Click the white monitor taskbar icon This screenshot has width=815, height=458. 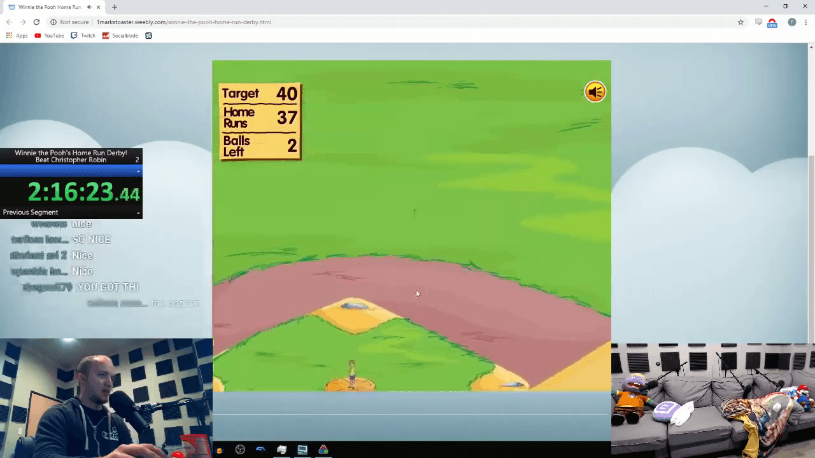(x=281, y=450)
